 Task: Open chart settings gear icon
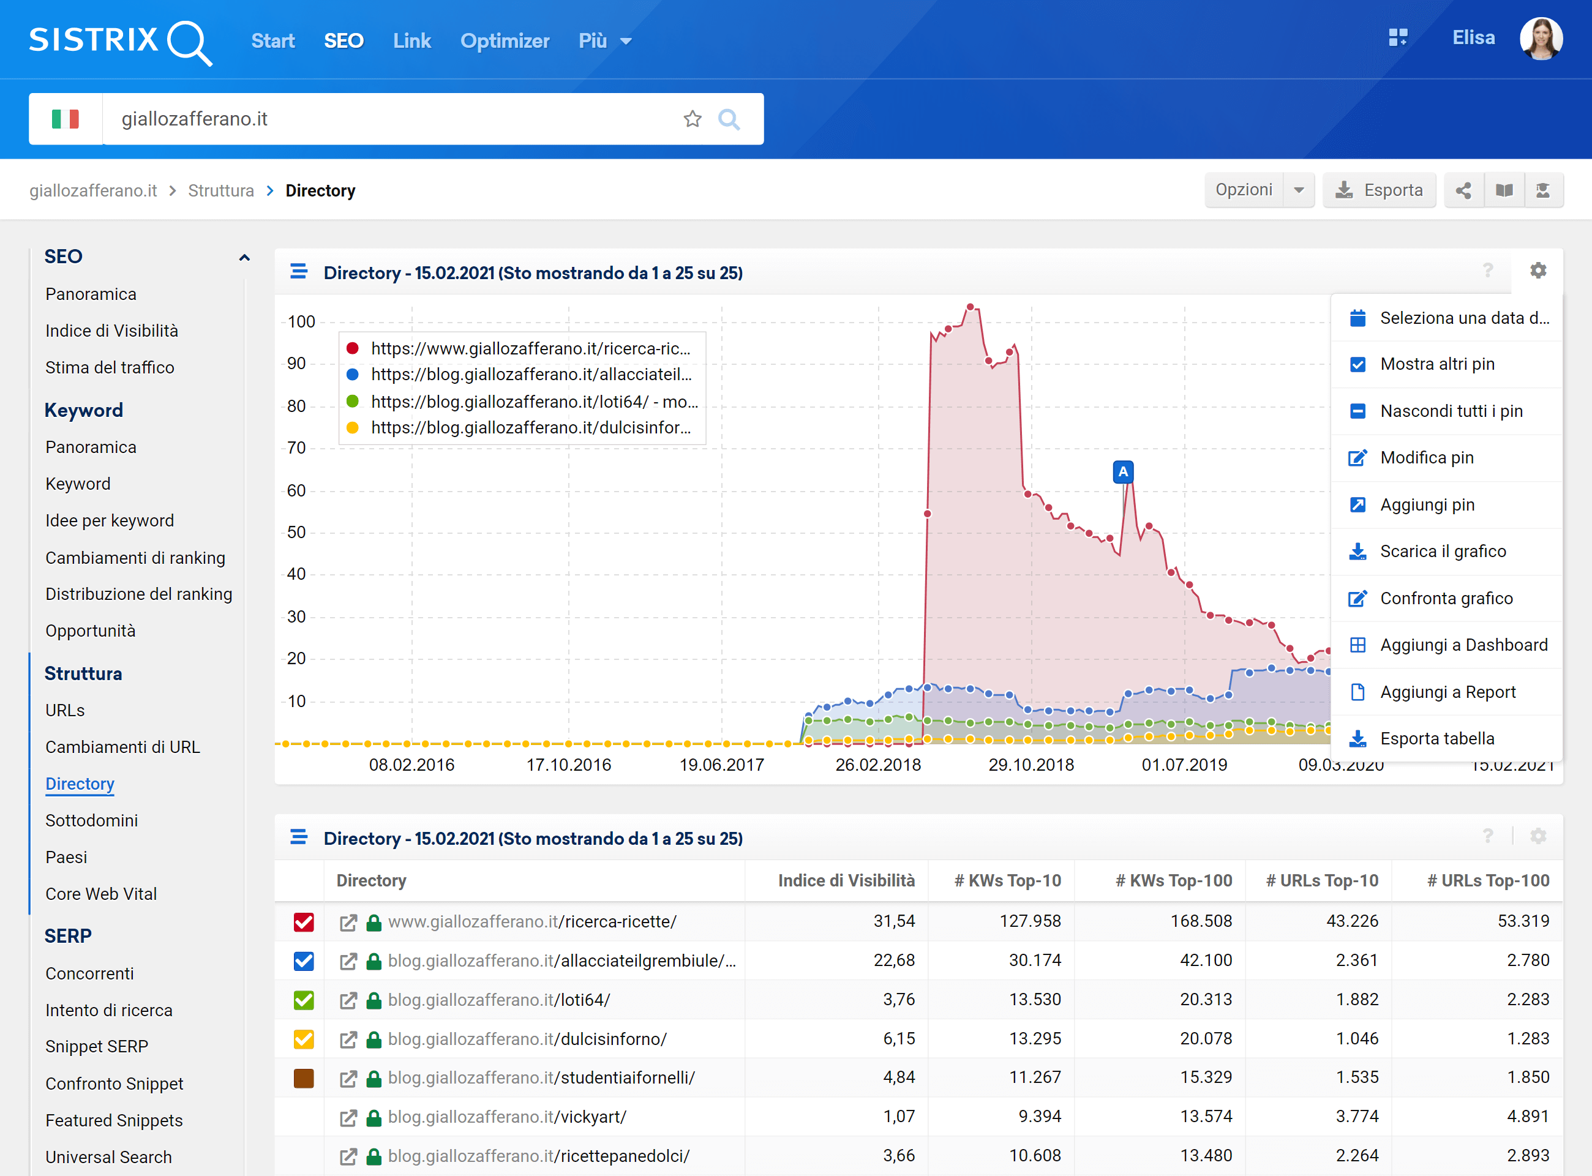click(1538, 271)
